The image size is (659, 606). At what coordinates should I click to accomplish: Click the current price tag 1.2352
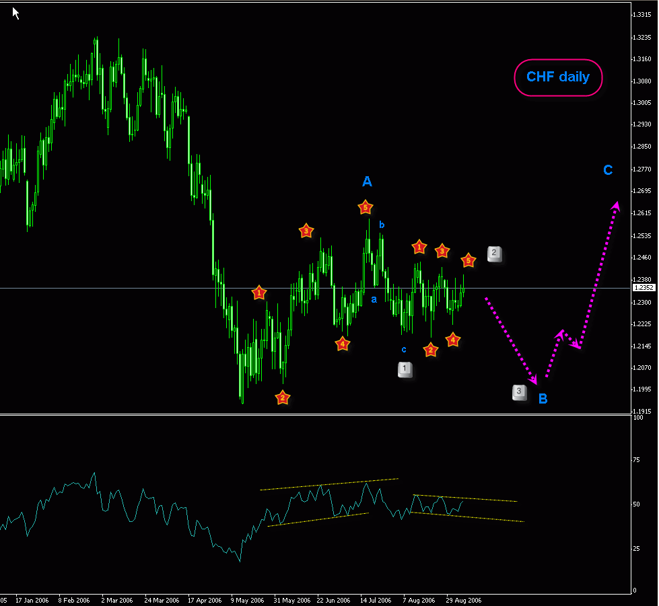coord(644,288)
